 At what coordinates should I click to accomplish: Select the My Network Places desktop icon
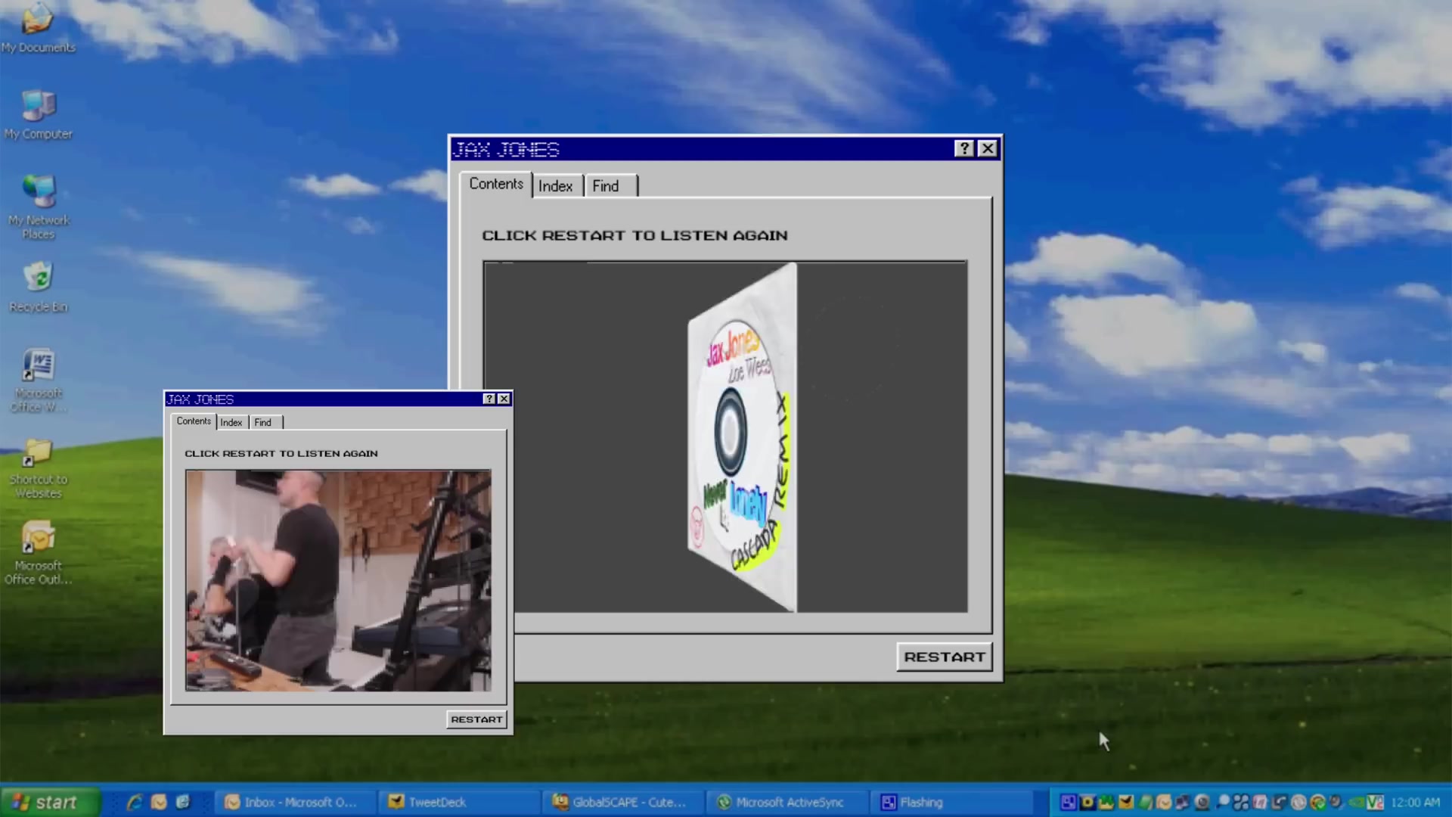point(39,207)
